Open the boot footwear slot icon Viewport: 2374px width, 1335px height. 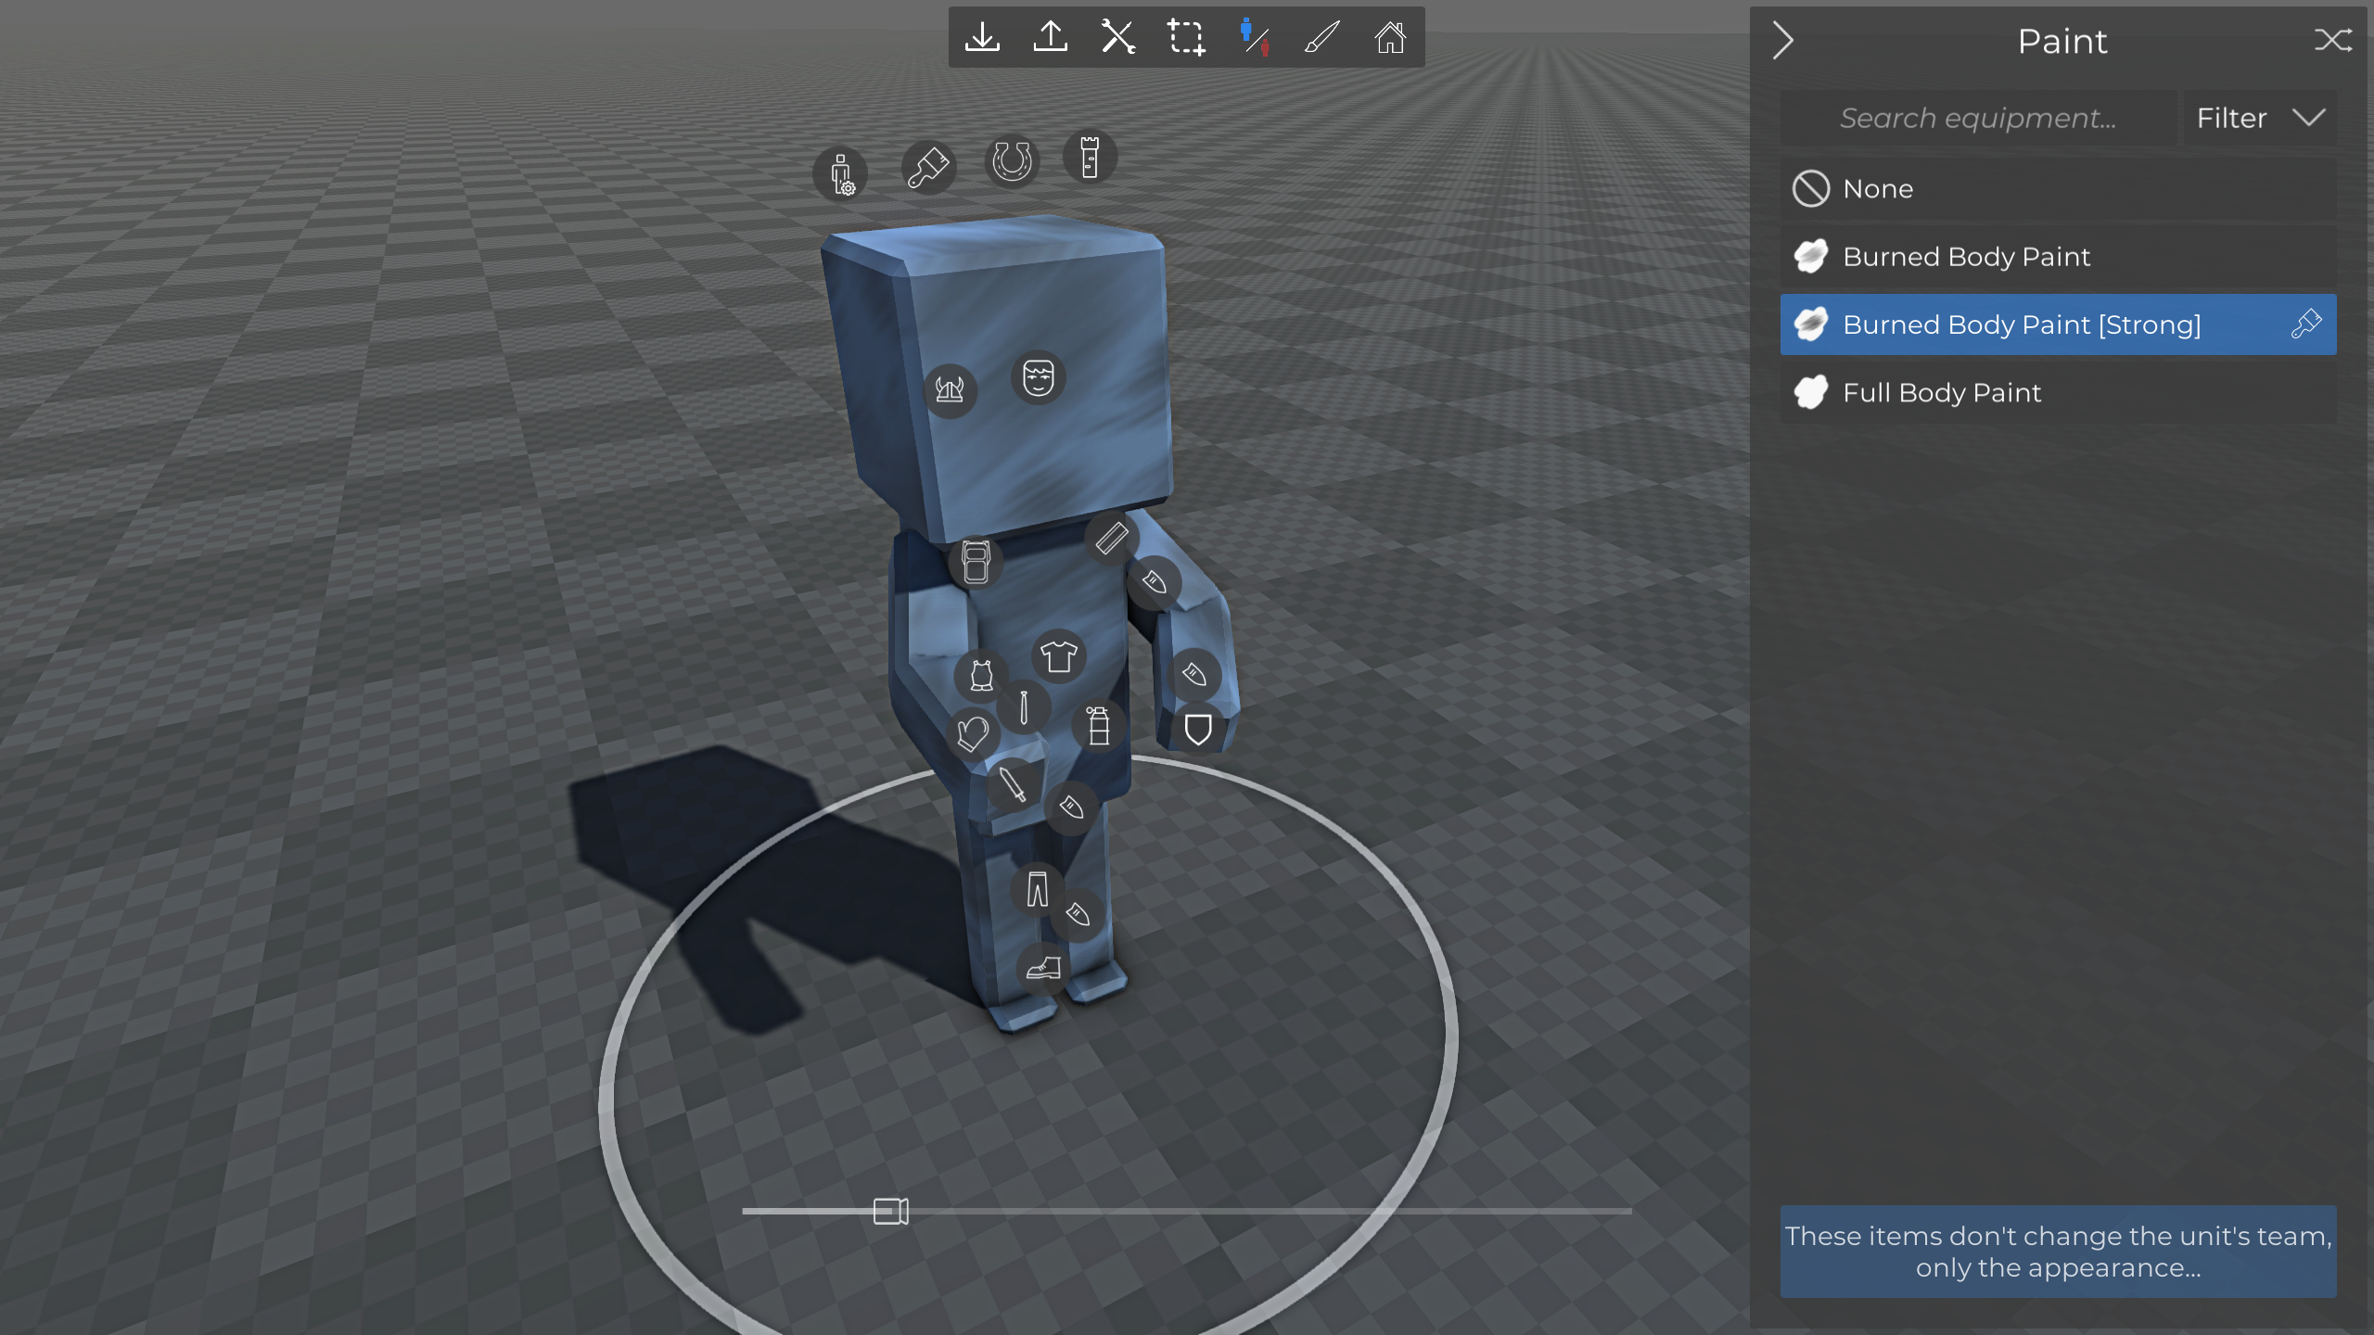click(1043, 969)
